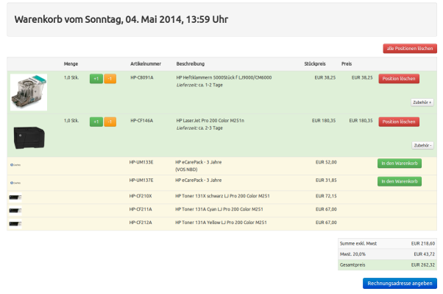The height and width of the screenshot is (294, 443).
Task: Collapse Zubehör - for the LaserJet printer
Action: [x=422, y=145]
